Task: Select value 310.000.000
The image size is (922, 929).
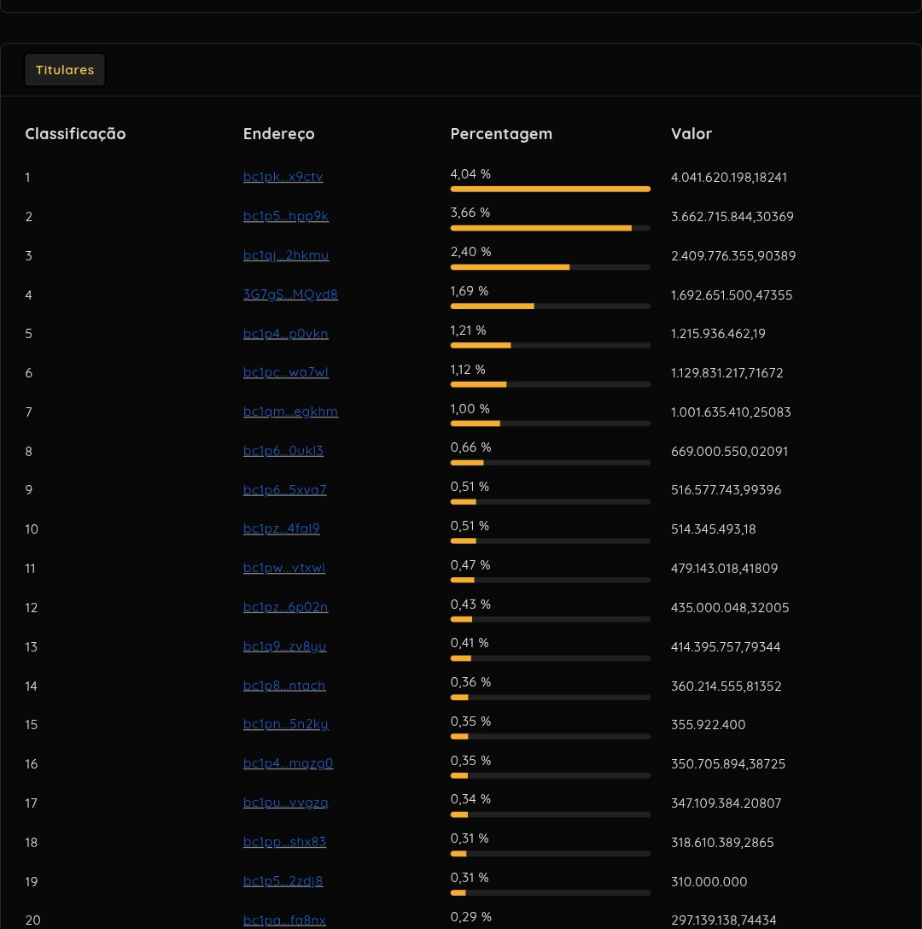Action: 709,881
